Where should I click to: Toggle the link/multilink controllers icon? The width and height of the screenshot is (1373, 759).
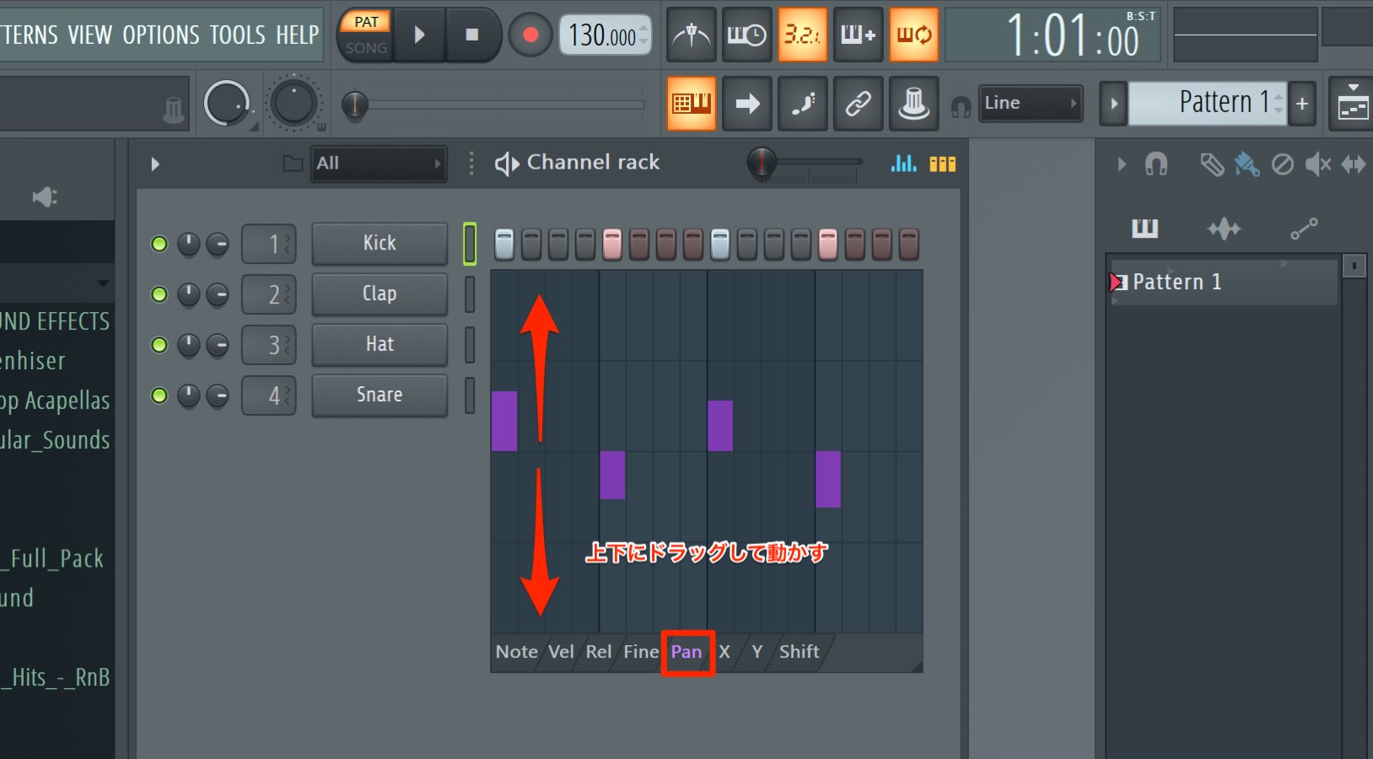pyautogui.click(x=858, y=104)
